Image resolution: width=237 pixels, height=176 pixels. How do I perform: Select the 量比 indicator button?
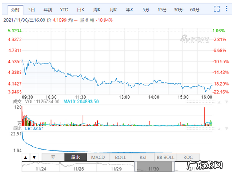point(76,157)
